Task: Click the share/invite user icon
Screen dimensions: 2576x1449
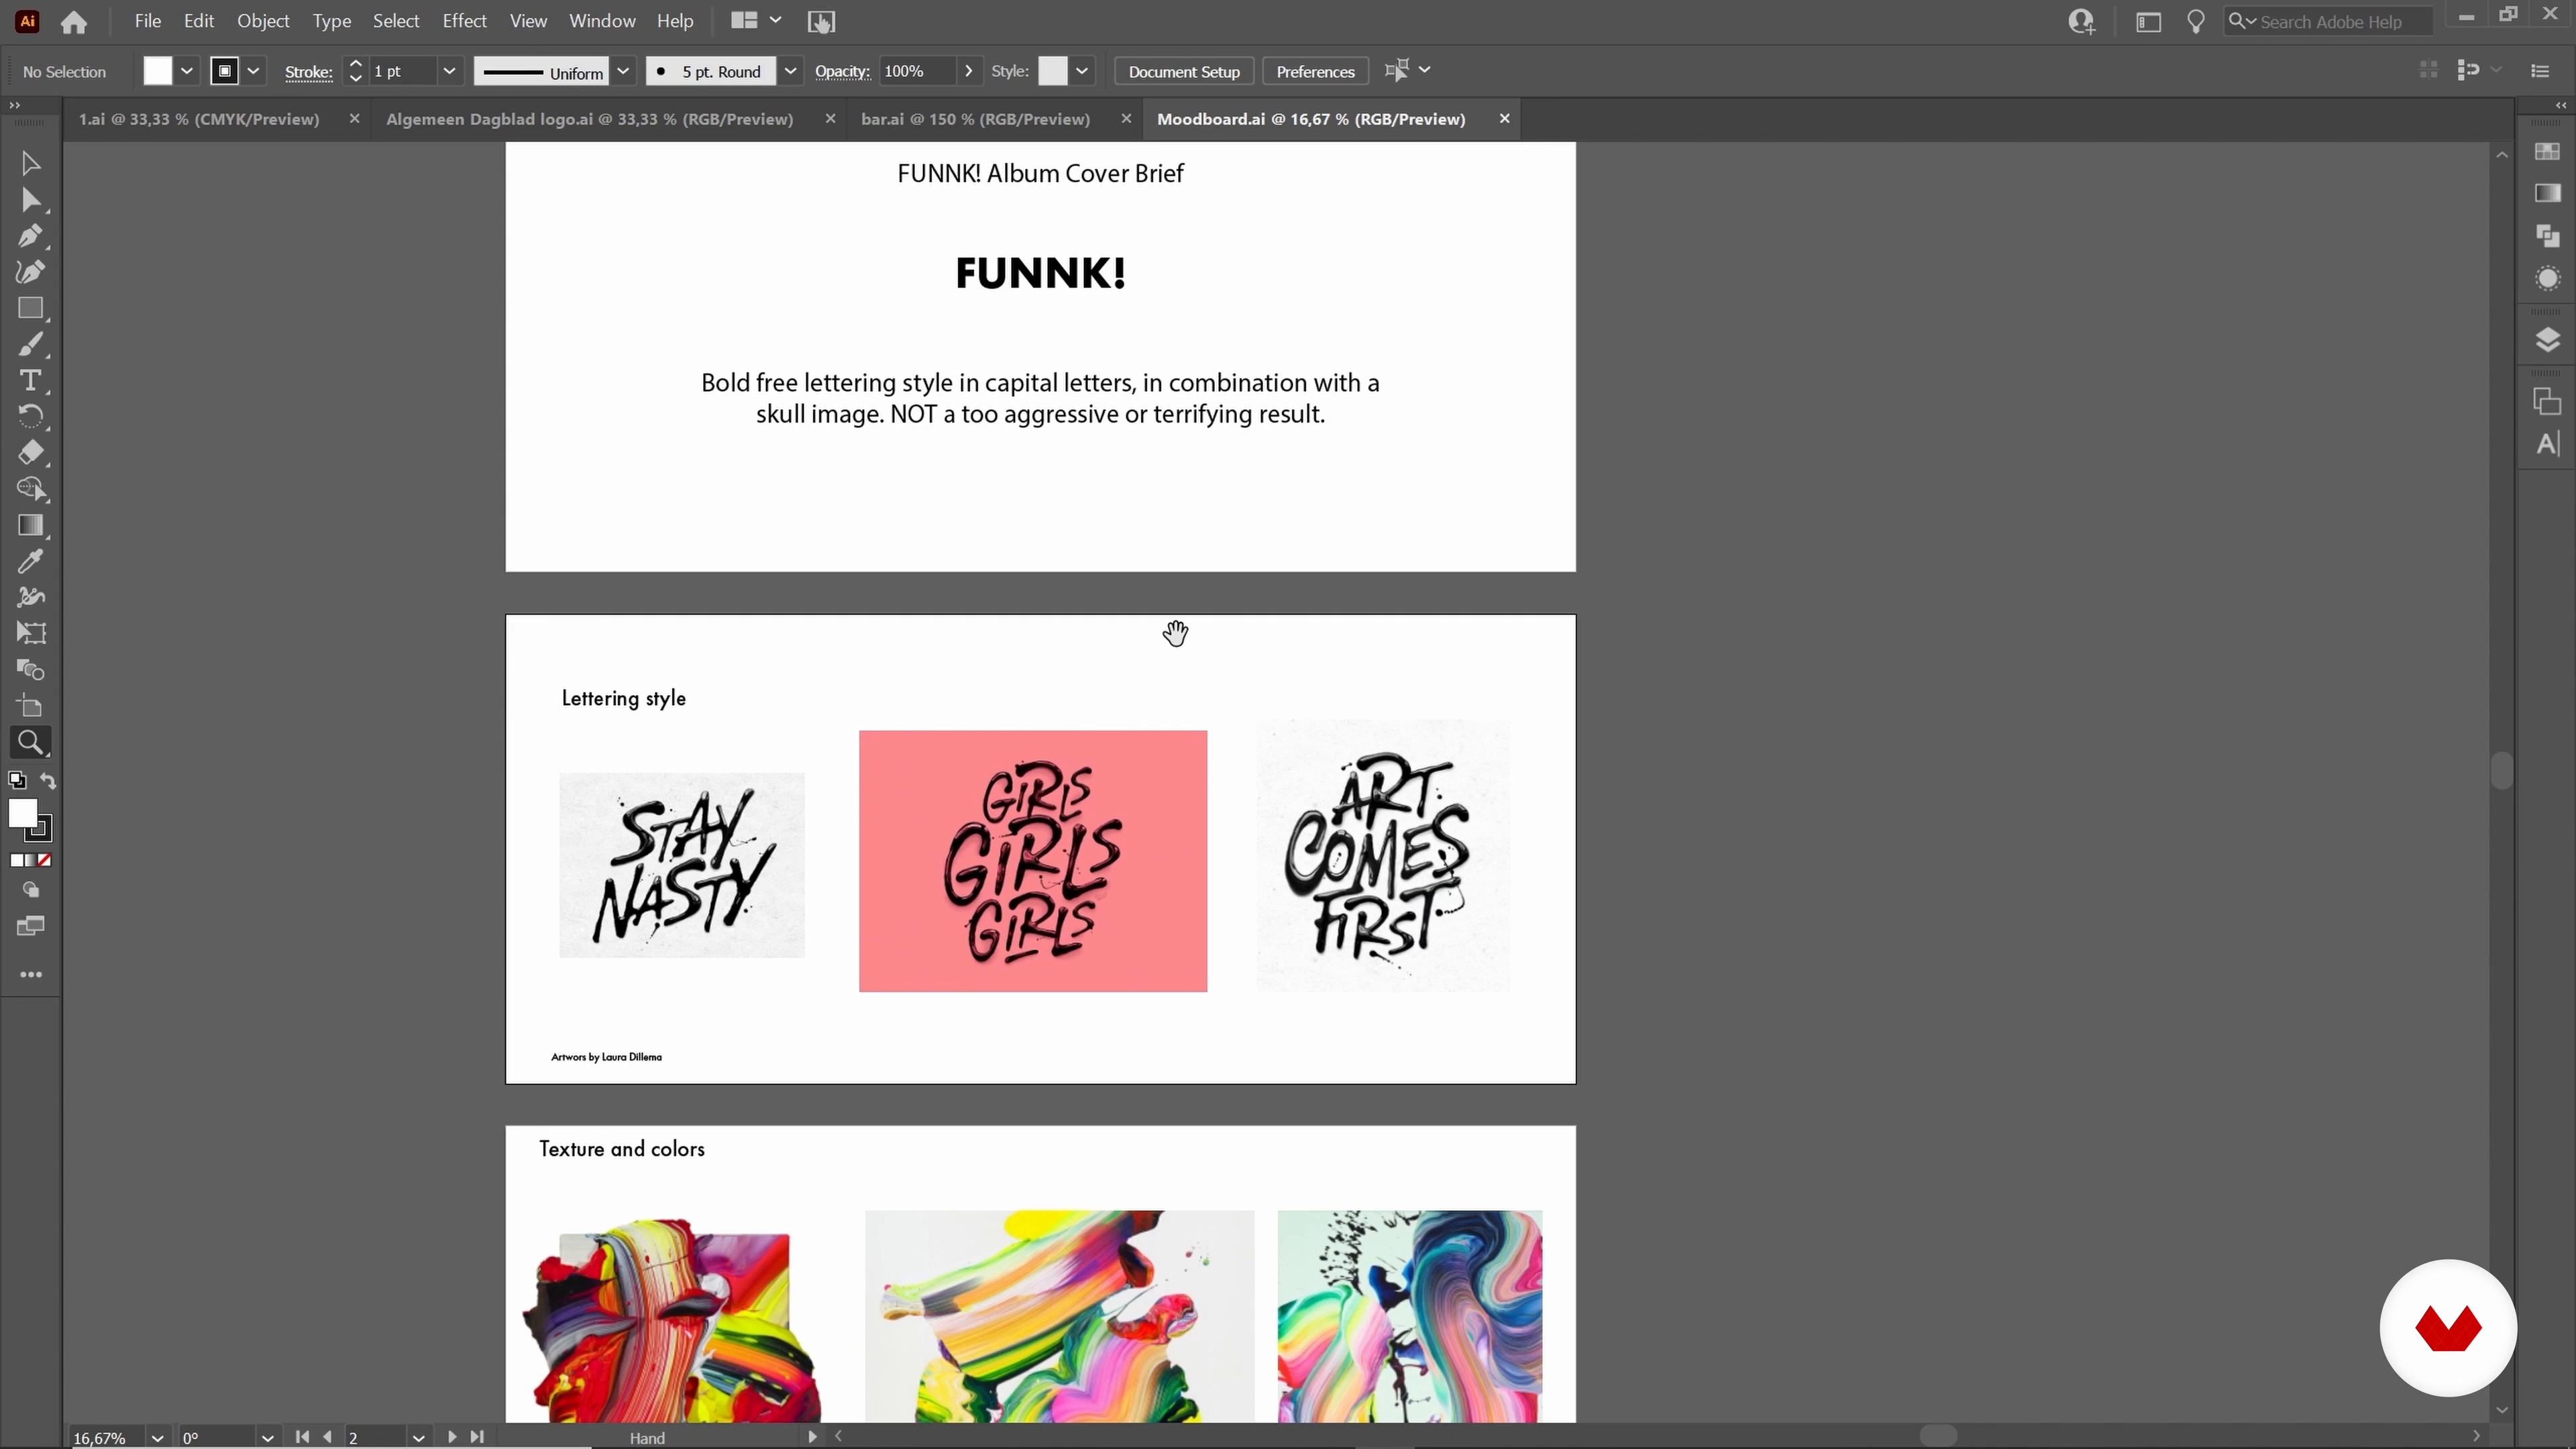Action: click(x=2082, y=22)
